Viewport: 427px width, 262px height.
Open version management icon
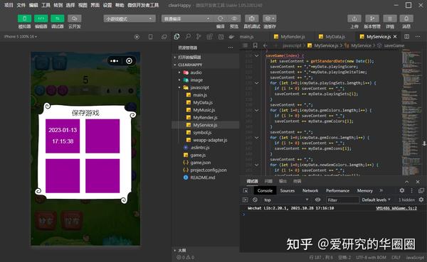(372, 18)
